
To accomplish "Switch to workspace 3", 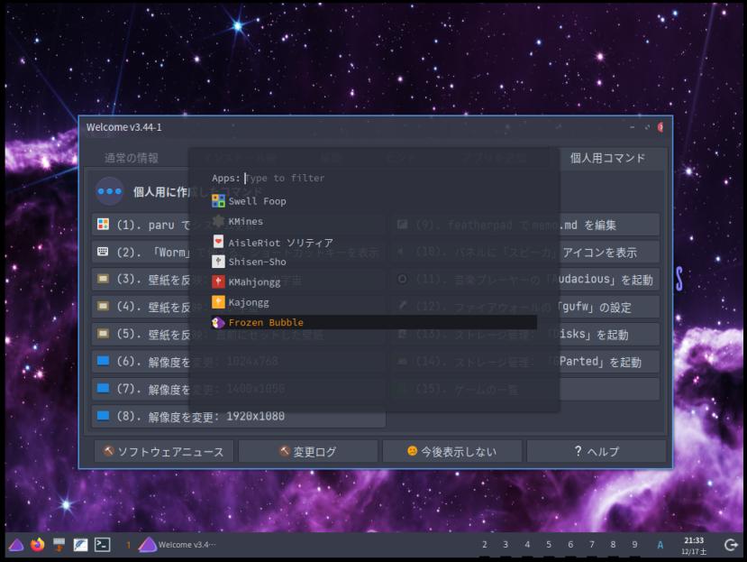I will (506, 544).
